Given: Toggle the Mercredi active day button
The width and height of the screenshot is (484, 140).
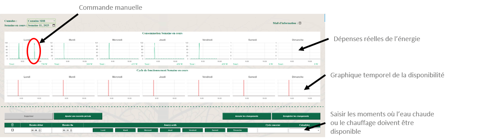Looking at the screenshot, I should (x=148, y=130).
